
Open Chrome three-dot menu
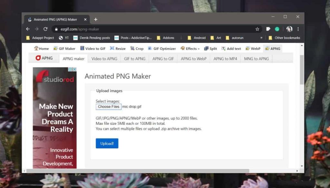pos(298,29)
